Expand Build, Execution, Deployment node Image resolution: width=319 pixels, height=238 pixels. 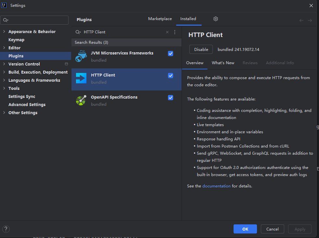(x=4, y=72)
